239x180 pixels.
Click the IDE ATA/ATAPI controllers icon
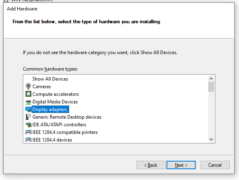coord(28,125)
